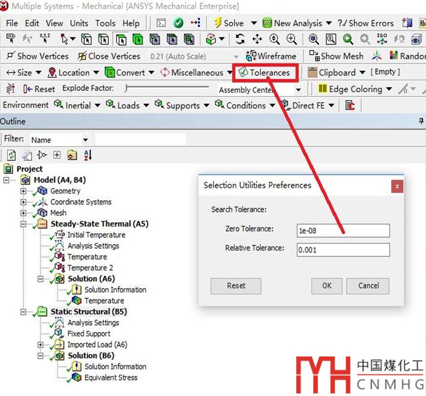
Task: Click the outline filter text box
Action: point(141,140)
